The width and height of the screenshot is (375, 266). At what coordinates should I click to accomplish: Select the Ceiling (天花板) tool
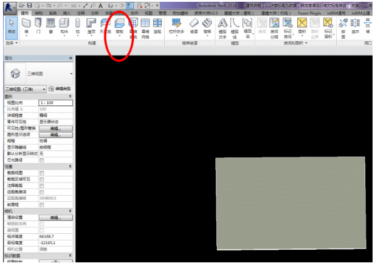click(105, 25)
